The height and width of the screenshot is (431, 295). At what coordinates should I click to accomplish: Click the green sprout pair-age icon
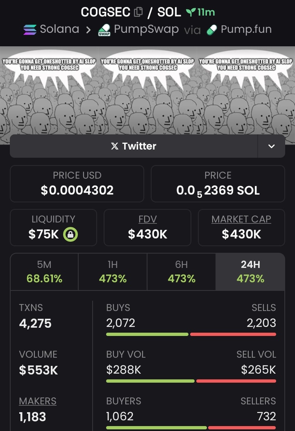pyautogui.click(x=191, y=12)
